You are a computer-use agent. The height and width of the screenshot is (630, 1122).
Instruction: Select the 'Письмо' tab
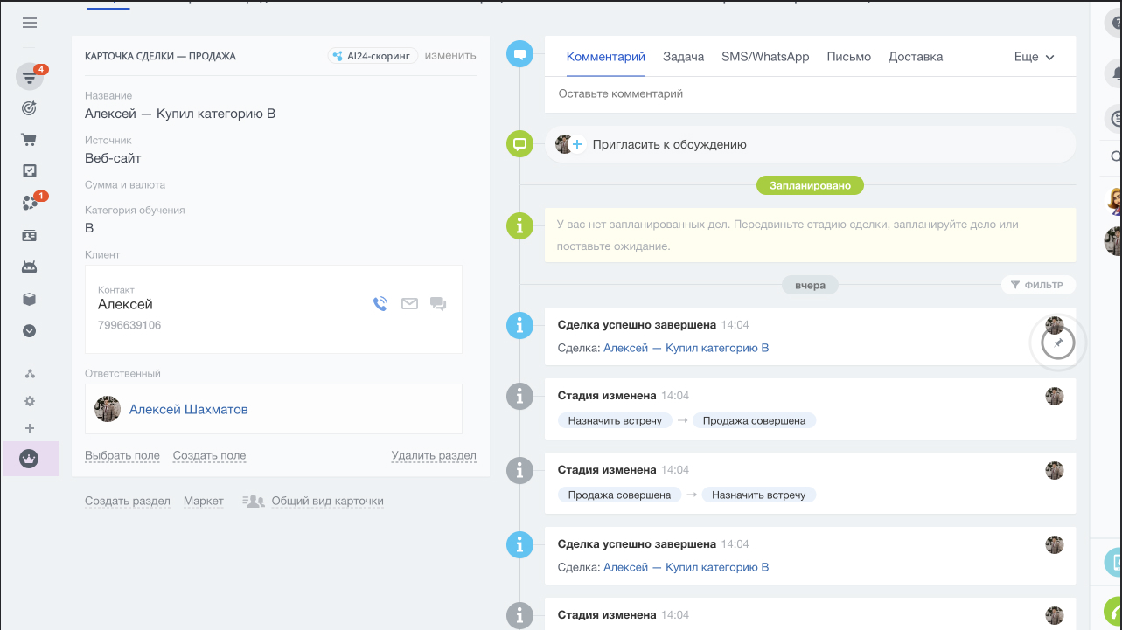point(848,57)
